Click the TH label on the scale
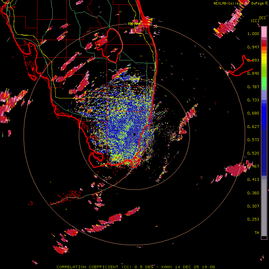 click(257, 233)
